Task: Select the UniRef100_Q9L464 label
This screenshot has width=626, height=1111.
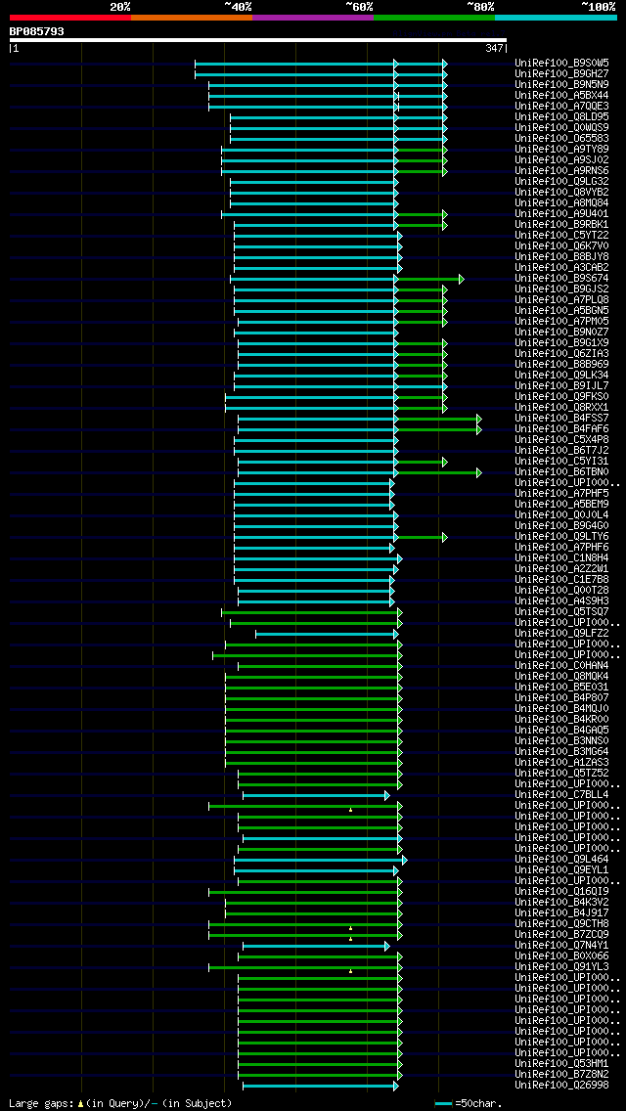Action: (x=561, y=858)
